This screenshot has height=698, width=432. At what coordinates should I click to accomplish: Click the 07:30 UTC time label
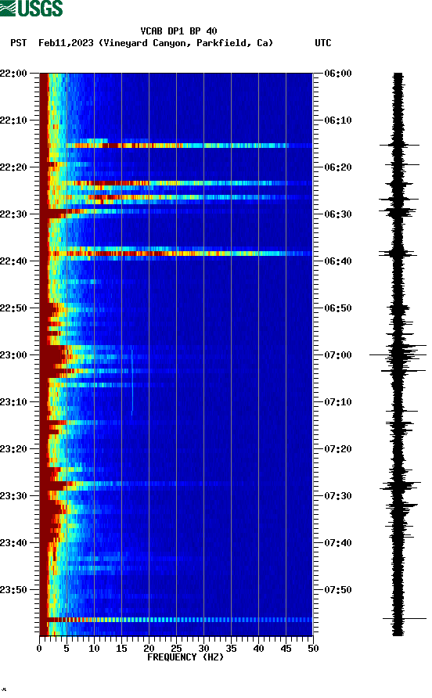[x=338, y=496]
